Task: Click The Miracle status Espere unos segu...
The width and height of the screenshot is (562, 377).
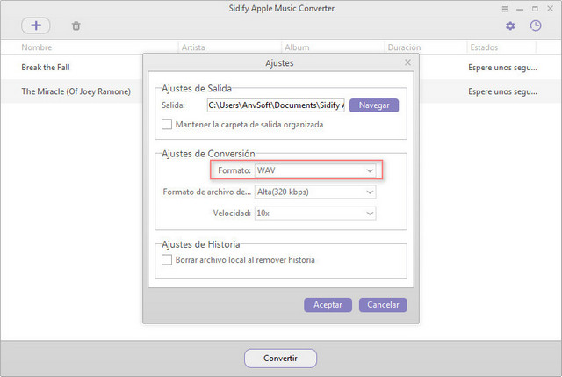Action: [x=502, y=91]
